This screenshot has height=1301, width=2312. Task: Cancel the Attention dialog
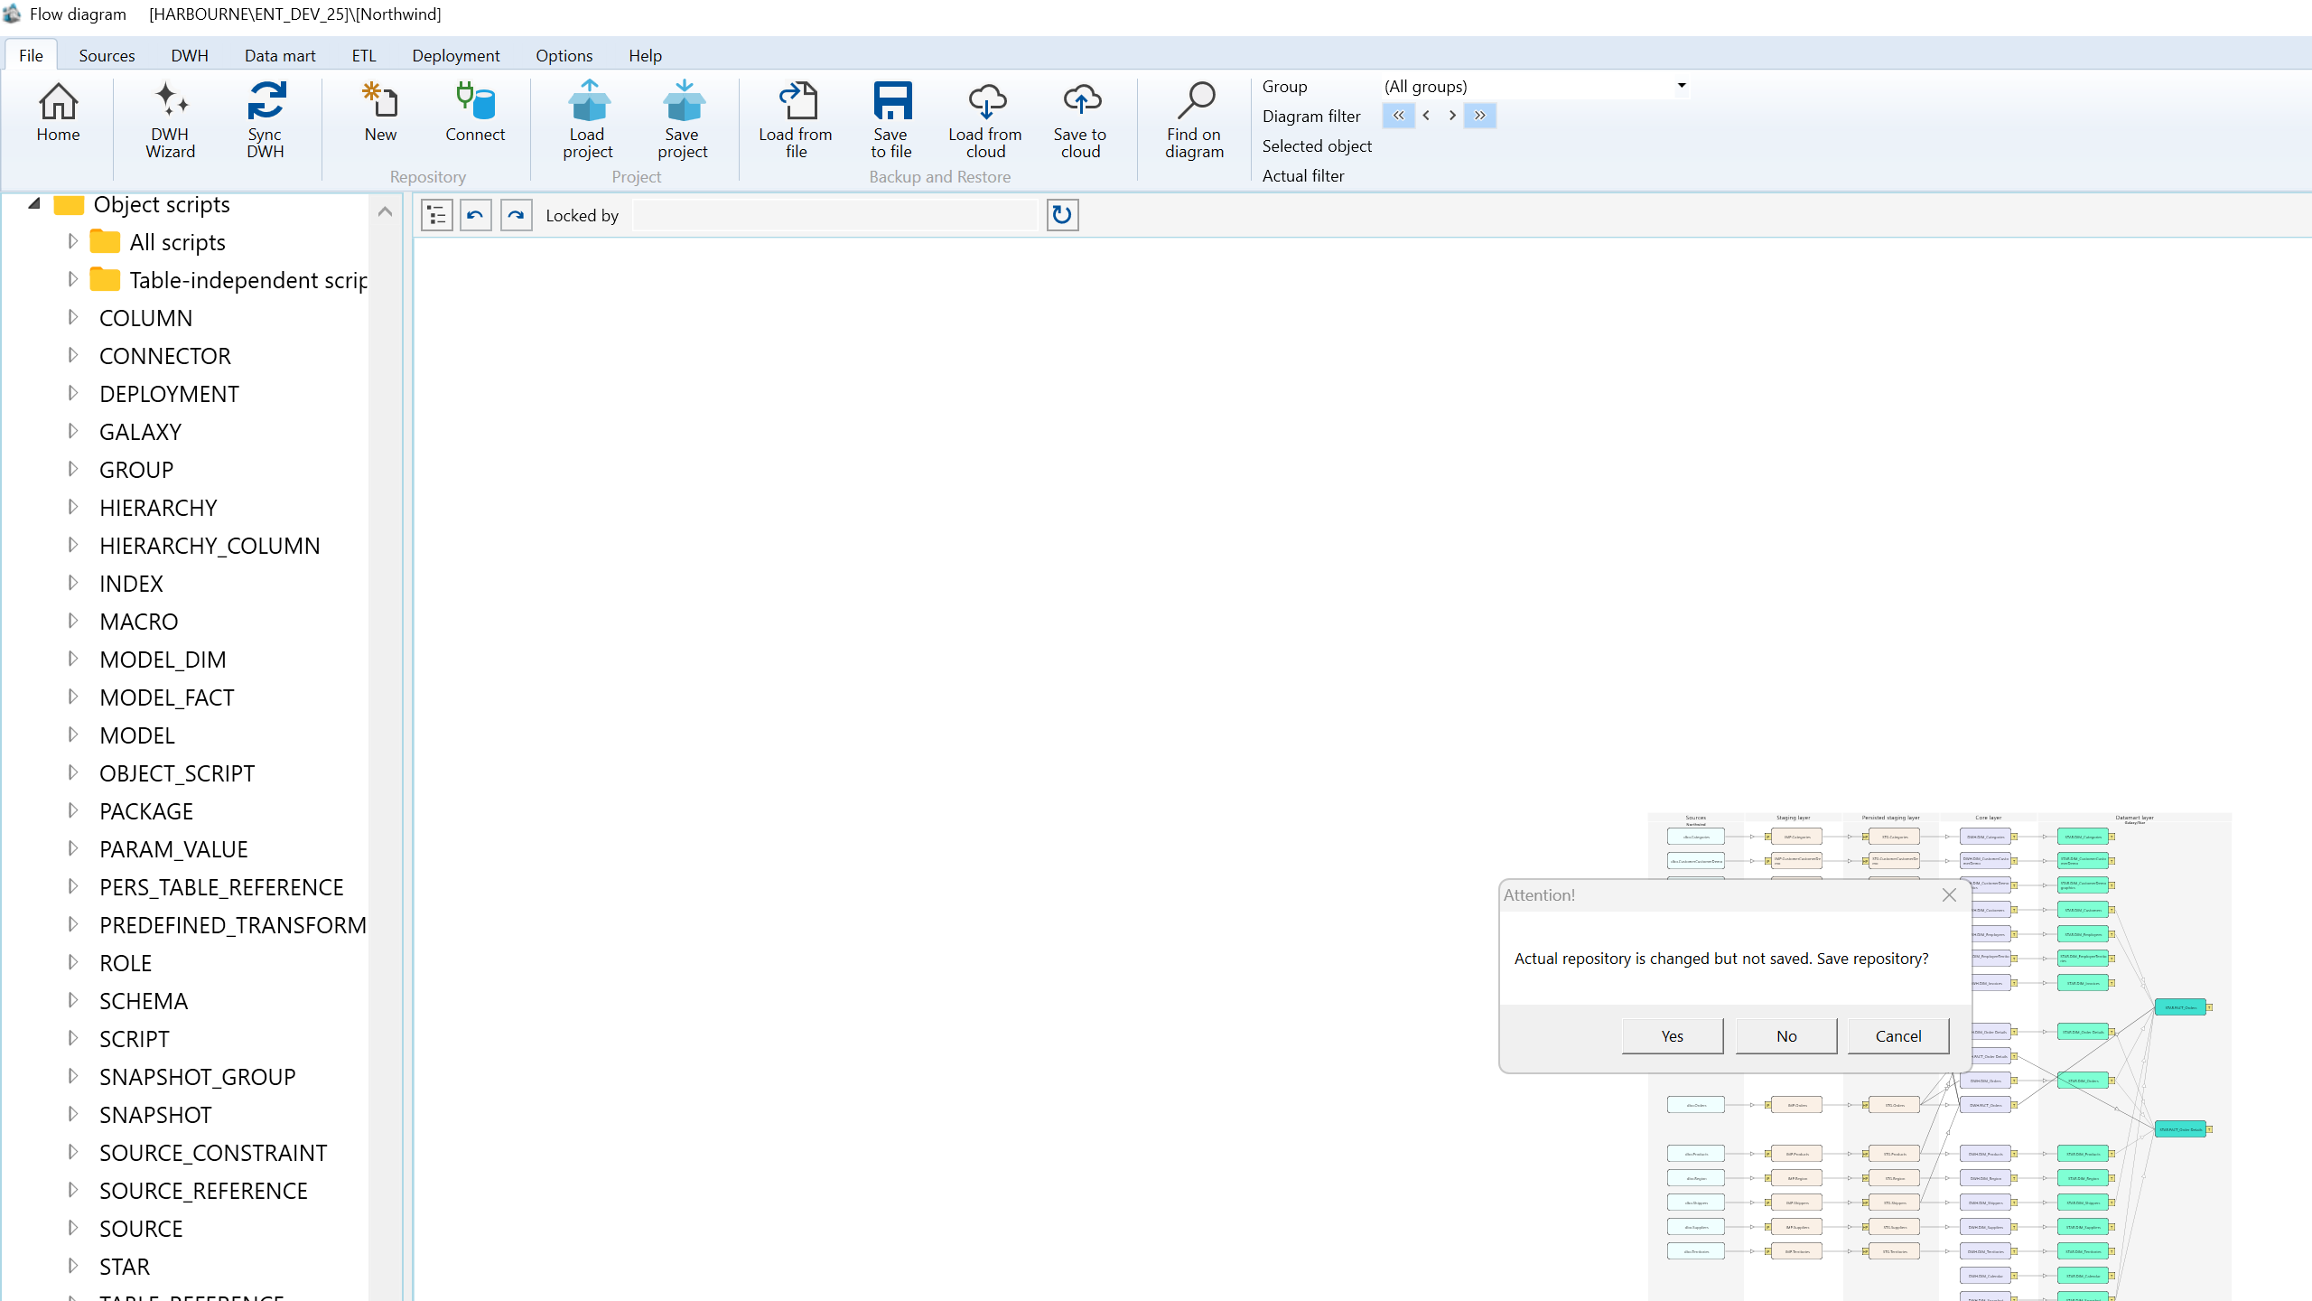[1898, 1036]
